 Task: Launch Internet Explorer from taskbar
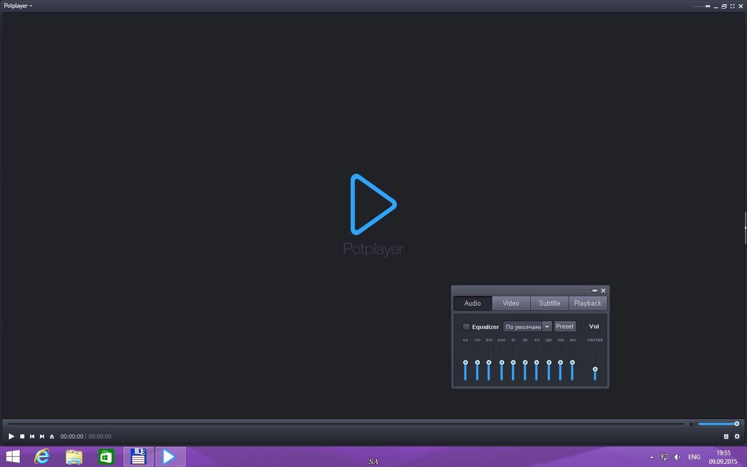(x=42, y=457)
